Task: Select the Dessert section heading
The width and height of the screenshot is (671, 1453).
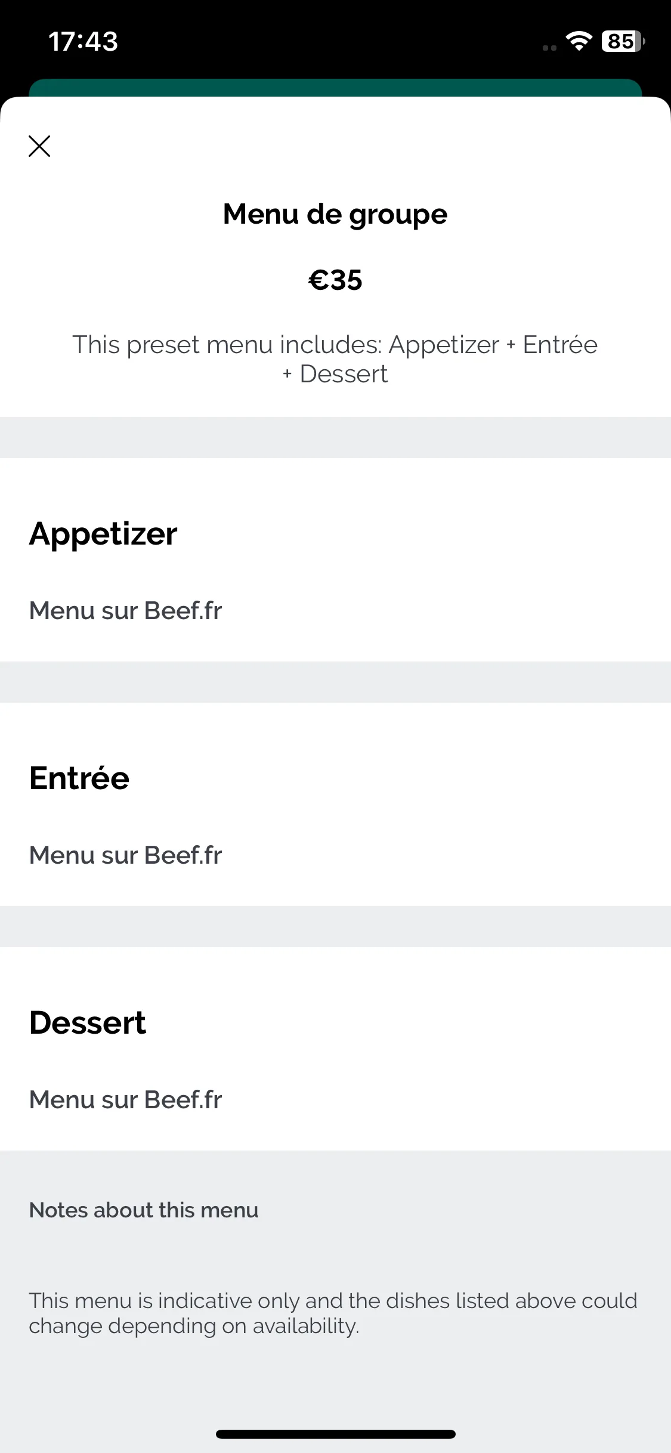Action: (x=88, y=1022)
